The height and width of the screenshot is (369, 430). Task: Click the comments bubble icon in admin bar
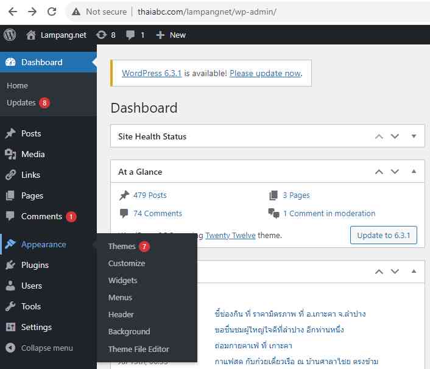(130, 35)
